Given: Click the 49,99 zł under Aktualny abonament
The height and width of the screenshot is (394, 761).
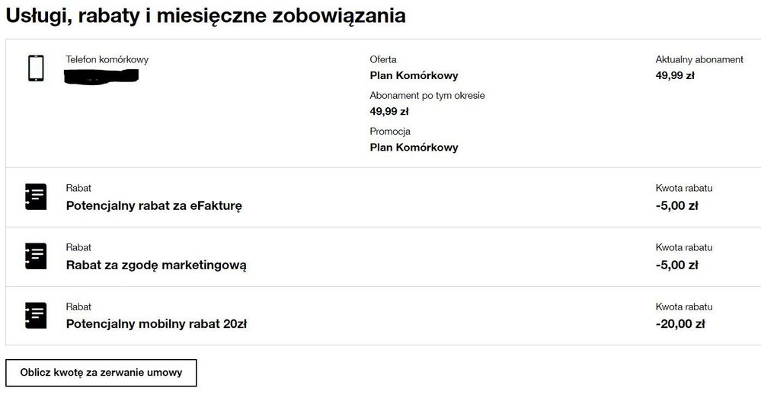Looking at the screenshot, I should (x=675, y=75).
